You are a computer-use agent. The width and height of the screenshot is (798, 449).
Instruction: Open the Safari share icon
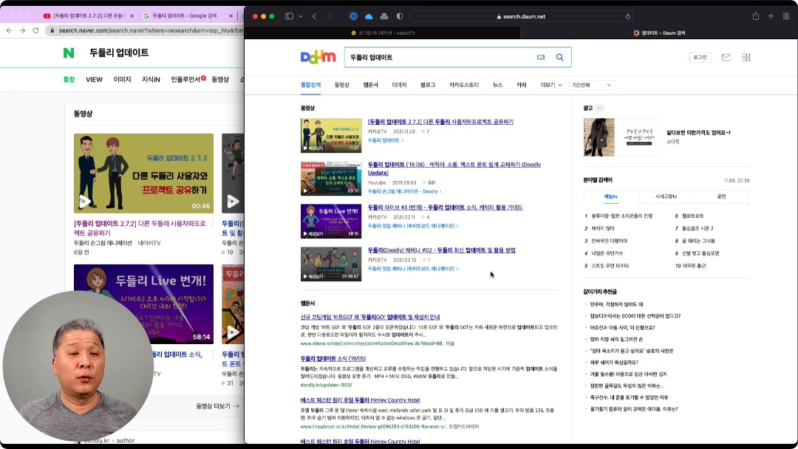756,16
